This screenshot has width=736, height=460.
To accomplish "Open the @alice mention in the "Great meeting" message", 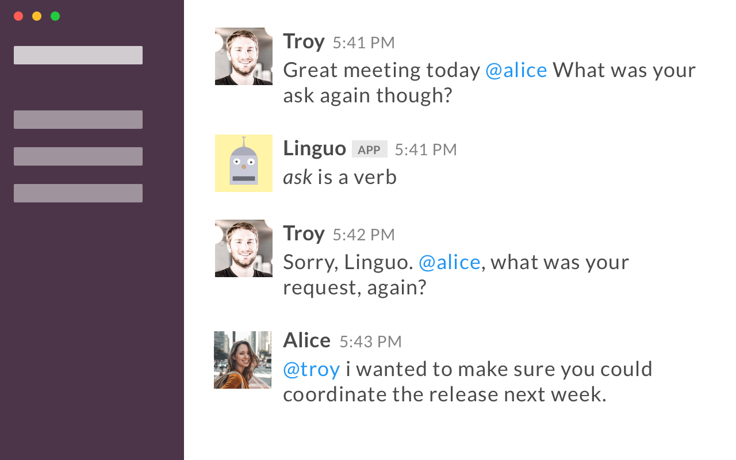I will click(516, 70).
